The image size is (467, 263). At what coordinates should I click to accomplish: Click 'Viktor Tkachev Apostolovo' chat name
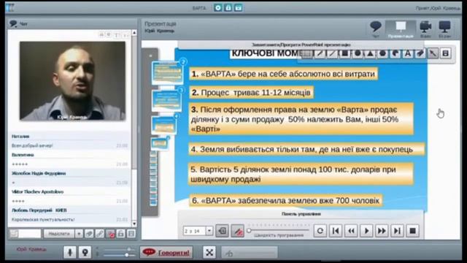click(37, 191)
